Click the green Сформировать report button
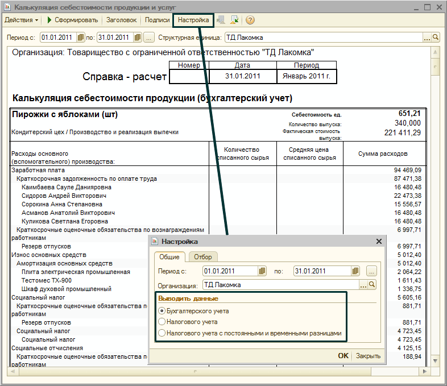This screenshot has width=447, height=386. (x=73, y=20)
